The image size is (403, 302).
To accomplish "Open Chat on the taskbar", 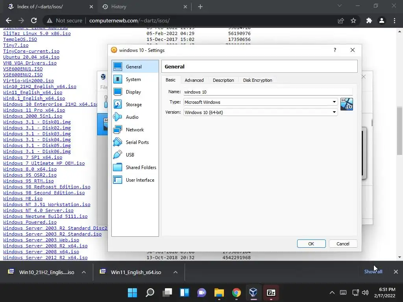I will [202, 293].
